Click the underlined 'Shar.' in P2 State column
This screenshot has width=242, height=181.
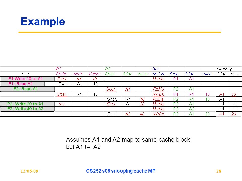coord(111,89)
